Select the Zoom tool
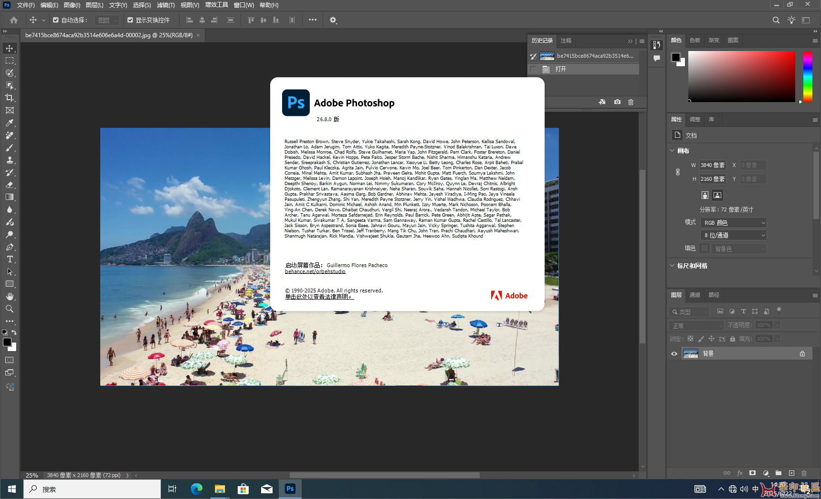The height and width of the screenshot is (499, 821). click(x=10, y=309)
